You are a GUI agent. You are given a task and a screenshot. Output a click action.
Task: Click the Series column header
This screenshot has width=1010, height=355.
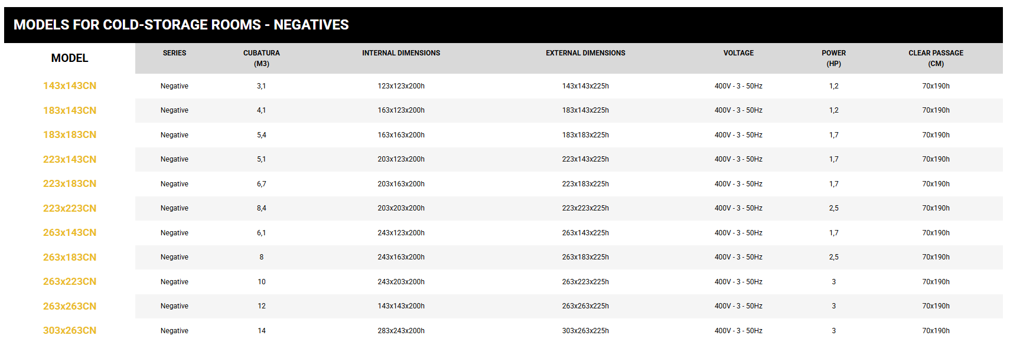point(174,53)
